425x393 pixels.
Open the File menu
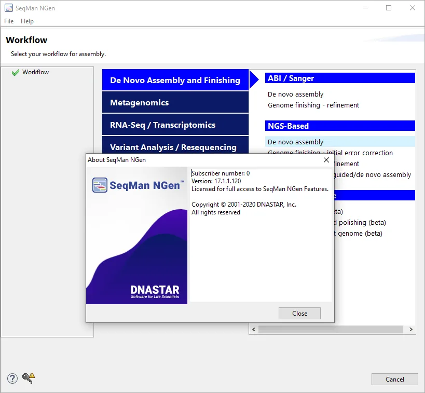9,21
